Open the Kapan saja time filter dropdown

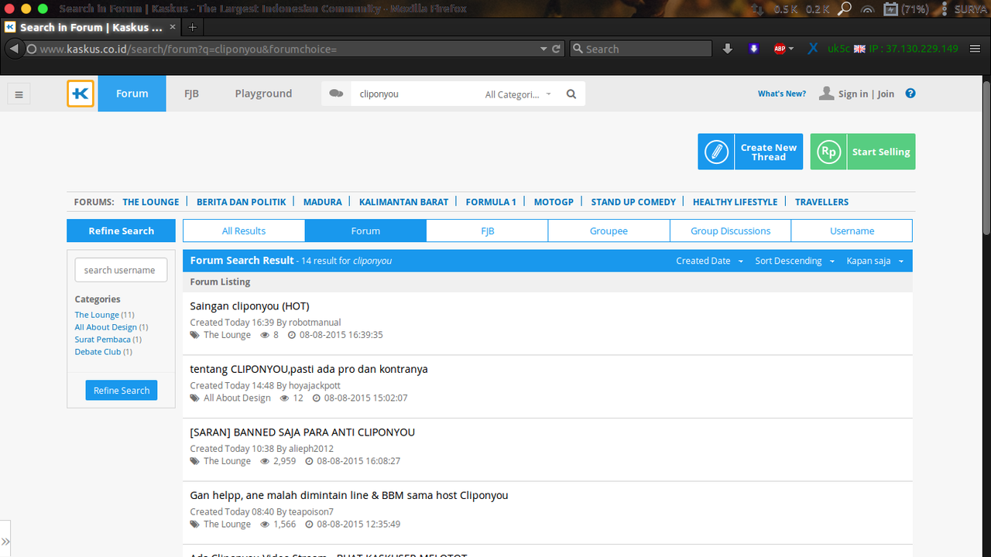875,261
